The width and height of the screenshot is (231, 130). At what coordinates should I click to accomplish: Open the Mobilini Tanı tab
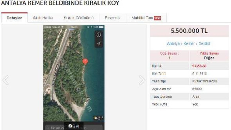pyautogui.click(x=146, y=18)
